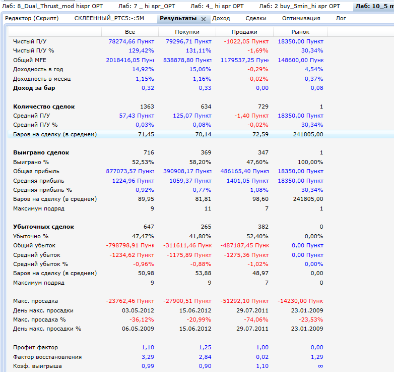Switch to the Доход tab
This screenshot has width=394, height=372.
(x=221, y=18)
